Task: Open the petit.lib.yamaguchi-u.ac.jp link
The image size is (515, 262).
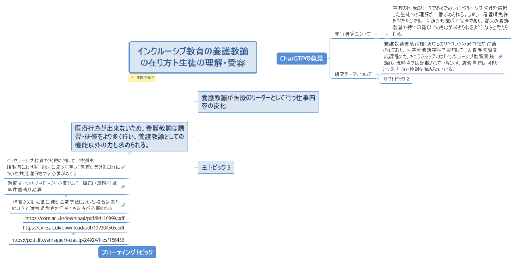Action: [x=68, y=240]
